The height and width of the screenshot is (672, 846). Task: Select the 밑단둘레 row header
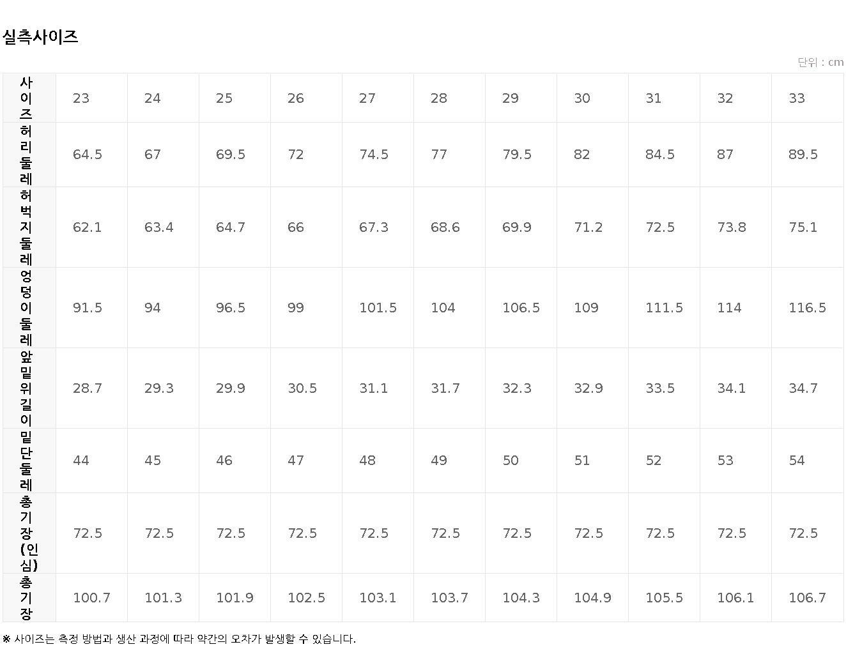26,461
